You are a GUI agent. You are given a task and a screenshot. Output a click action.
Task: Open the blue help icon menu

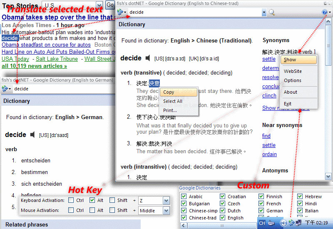[325, 12]
